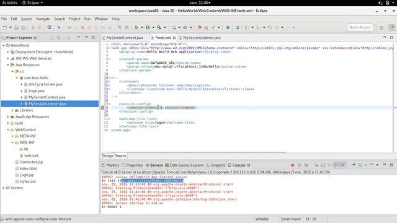Open Project Explorer view menu triangle

(79, 37)
